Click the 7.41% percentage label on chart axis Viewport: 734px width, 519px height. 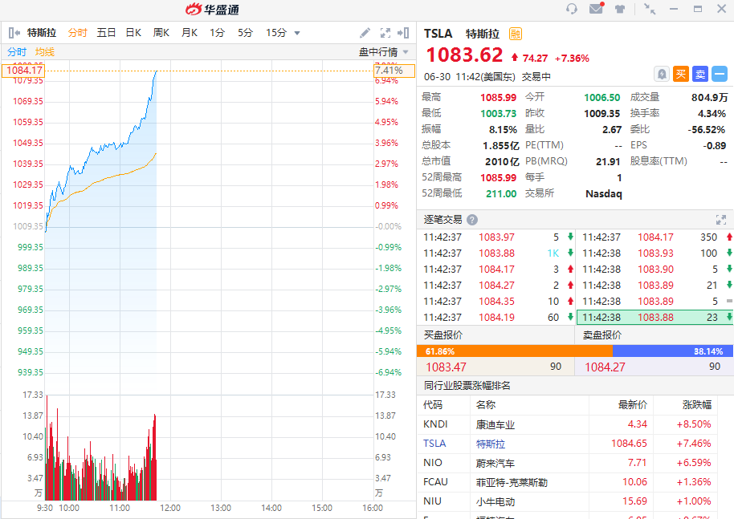(394, 71)
